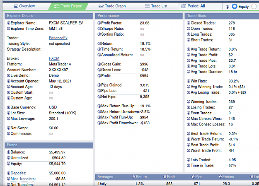The image size is (259, 186).
Task: Click info icon beside Explorer Name
Action: 9,23
